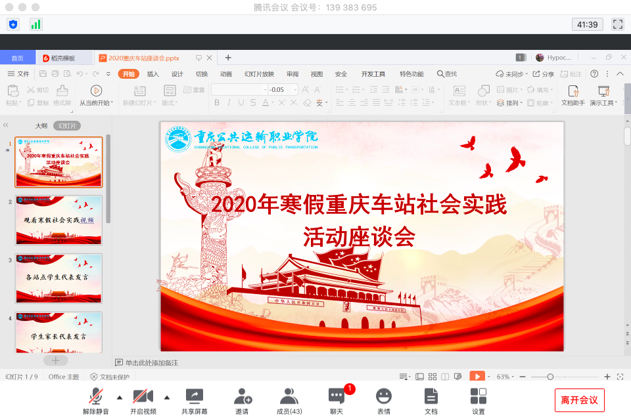The height and width of the screenshot is (420, 631).
Task: Adjust the zoom slider in status bar
Action: click(x=550, y=377)
